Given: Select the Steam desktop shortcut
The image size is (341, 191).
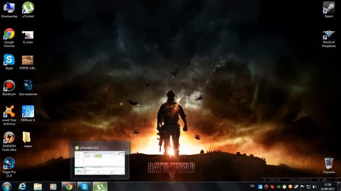Looking at the screenshot, I should [329, 10].
